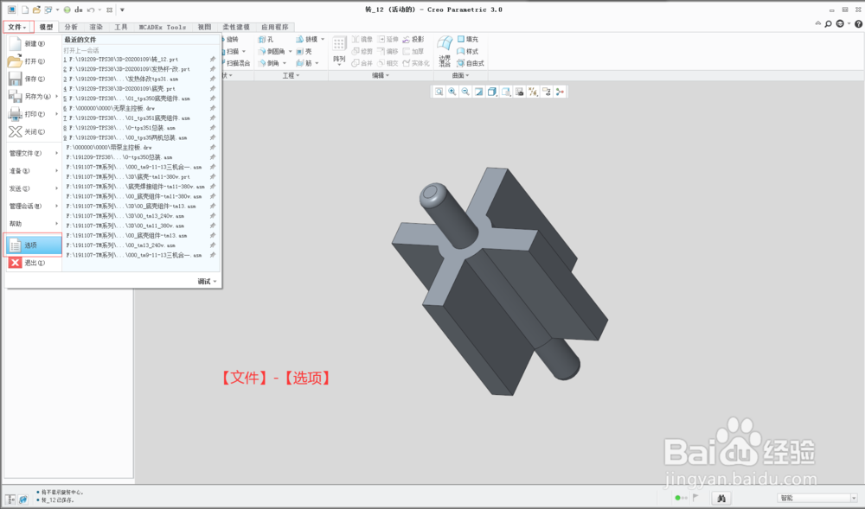Click the Repaint icon in graphics toolbar
The height and width of the screenshot is (509, 865).
pos(479,92)
